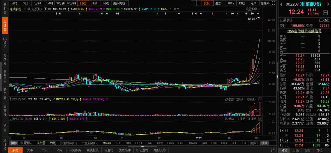331x153 pixels.
Task: Open 多周期 in left sidebar
Action: [x=5, y=110]
